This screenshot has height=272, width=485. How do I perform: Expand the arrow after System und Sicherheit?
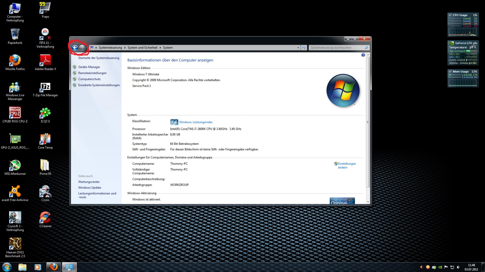pyautogui.click(x=160, y=48)
